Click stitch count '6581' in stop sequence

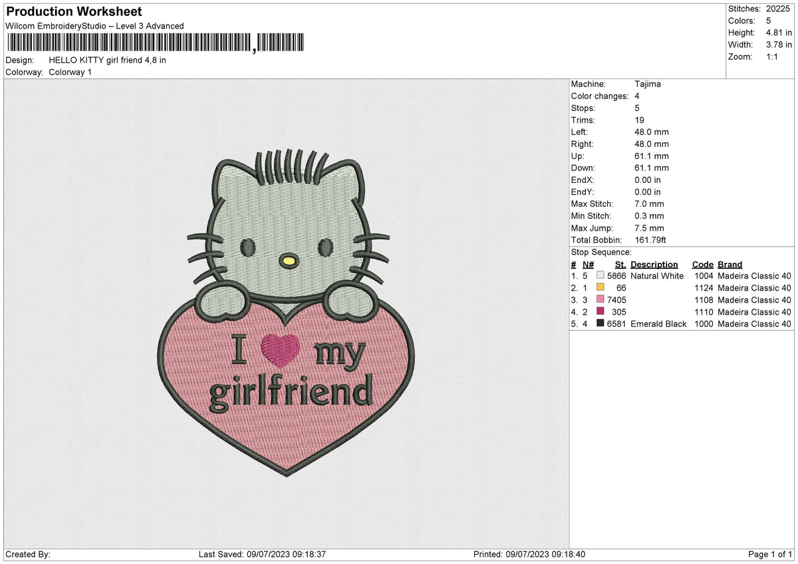point(616,323)
